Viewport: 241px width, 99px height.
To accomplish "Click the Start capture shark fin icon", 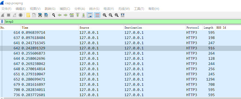I will [3, 15].
